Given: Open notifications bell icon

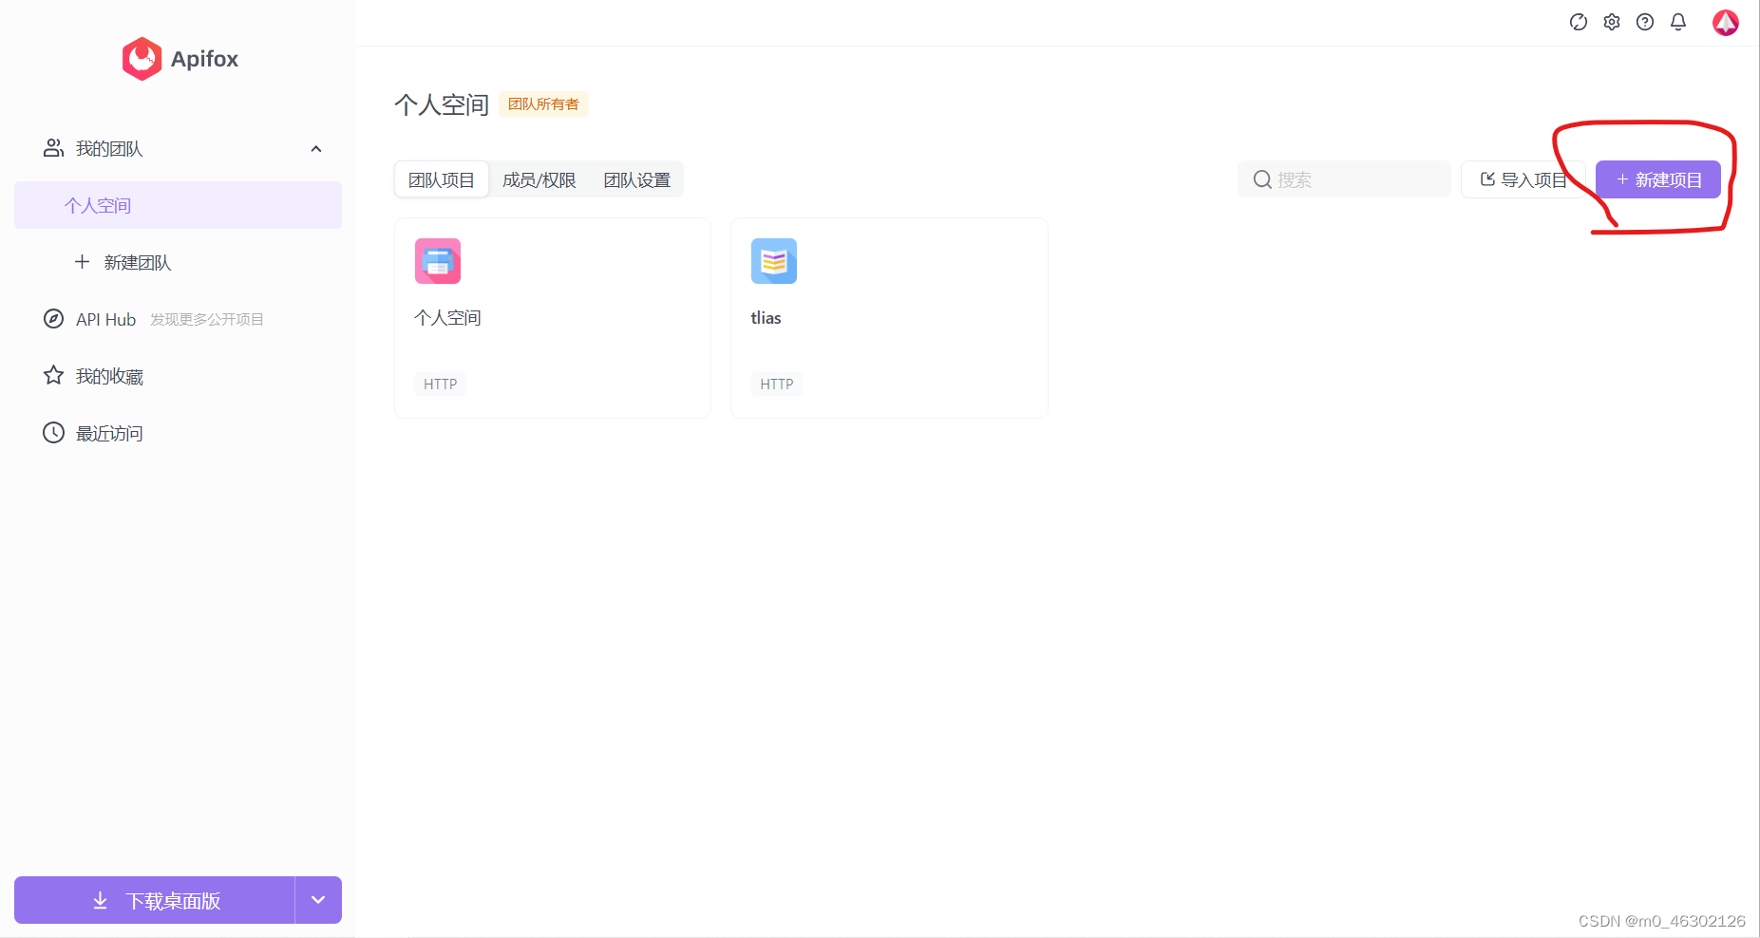Looking at the screenshot, I should (1678, 22).
